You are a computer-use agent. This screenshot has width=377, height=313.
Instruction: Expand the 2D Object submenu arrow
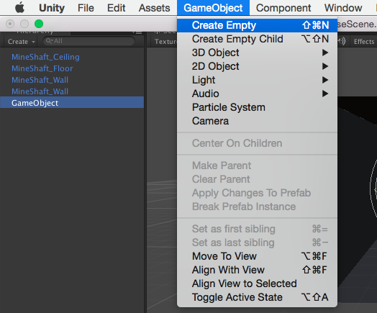click(325, 66)
